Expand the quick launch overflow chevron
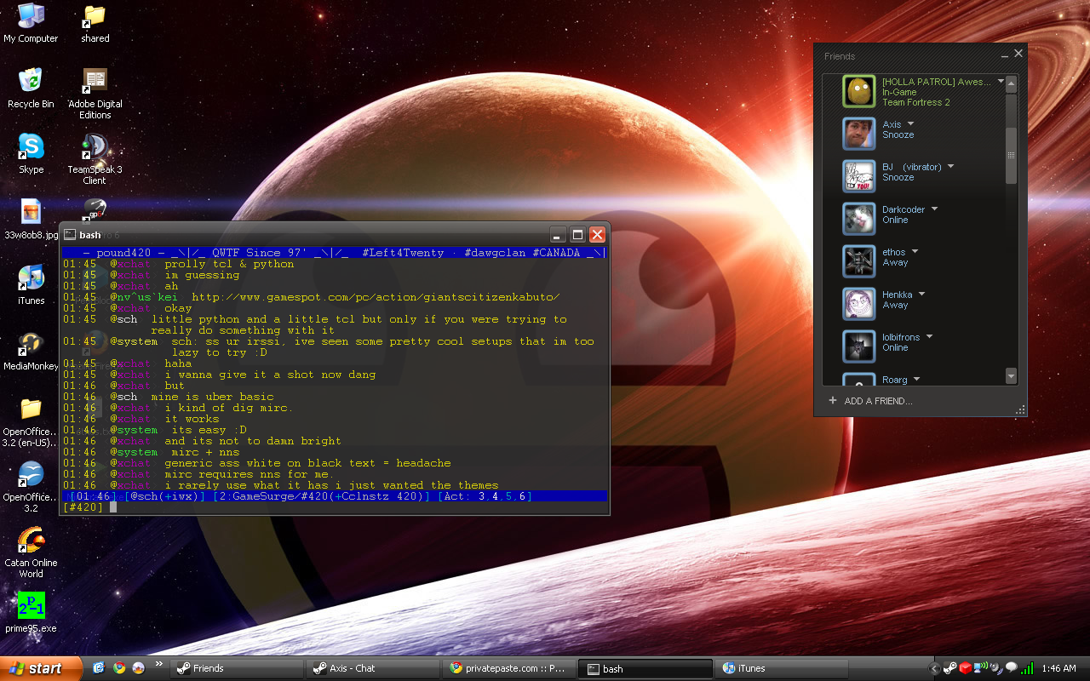Image resolution: width=1090 pixels, height=681 pixels. pyautogui.click(x=158, y=664)
